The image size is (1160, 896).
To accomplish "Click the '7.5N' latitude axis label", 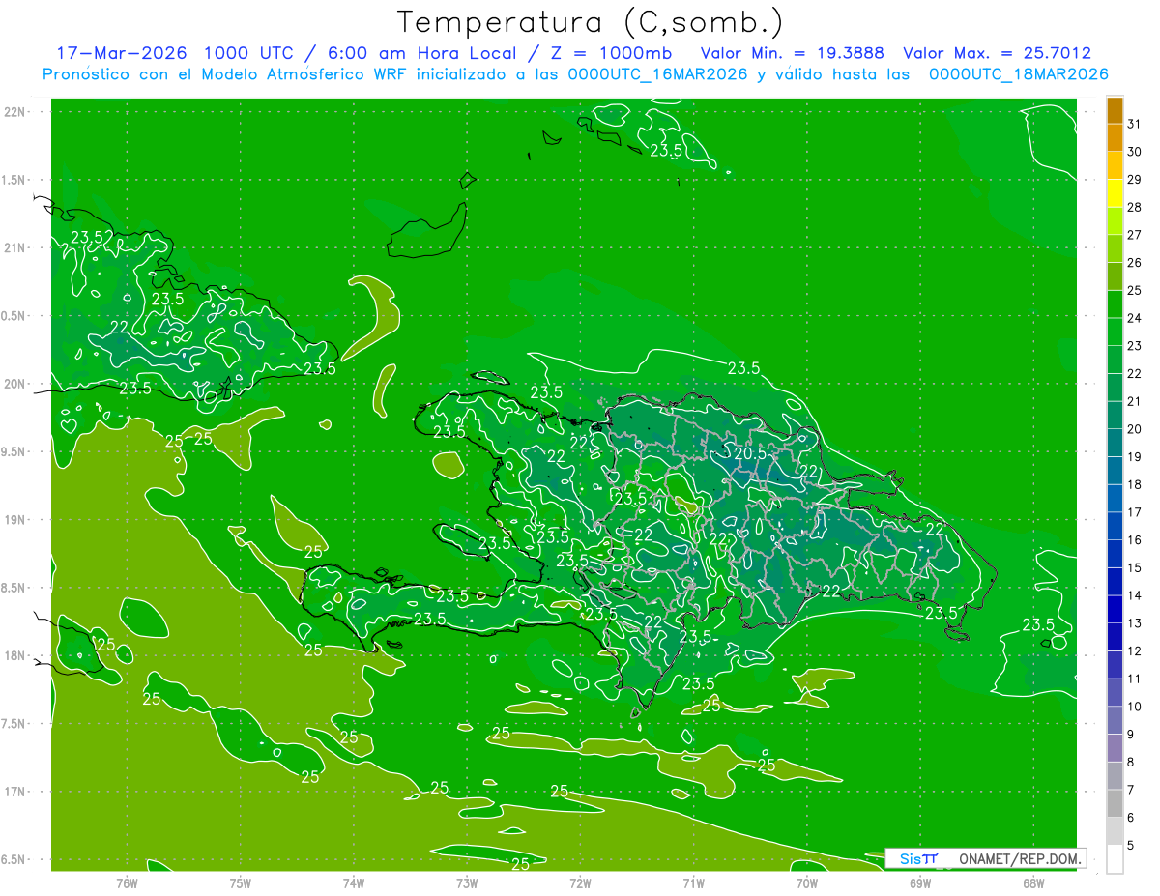I will [x=14, y=723].
